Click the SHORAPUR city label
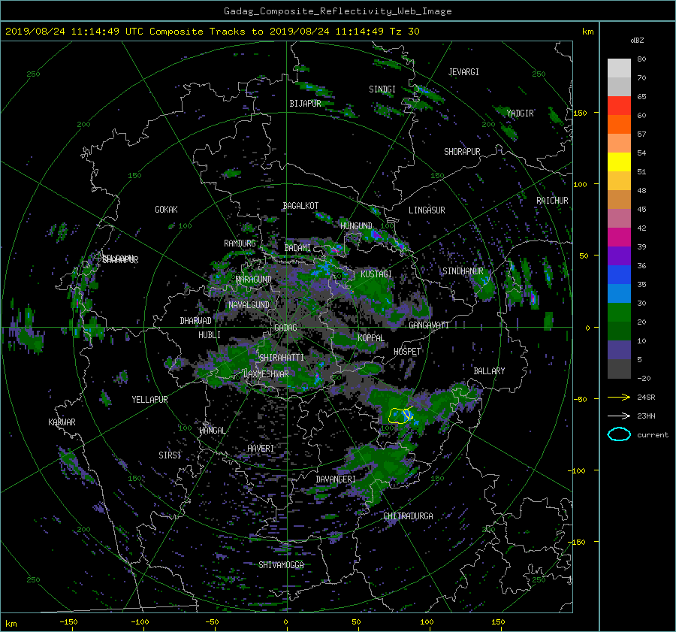This screenshot has height=632, width=676. coord(462,152)
